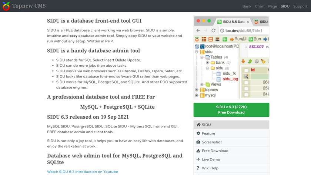The image size is (311, 175).
Task: Click the camera icon next to Screenshot
Action: click(x=198, y=142)
